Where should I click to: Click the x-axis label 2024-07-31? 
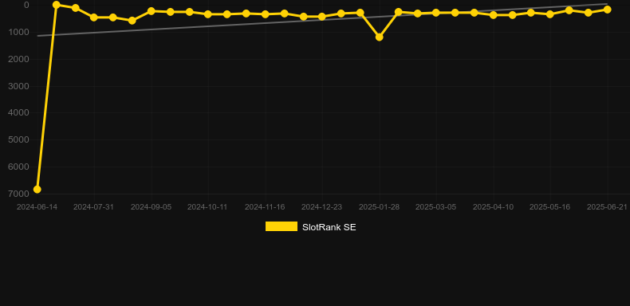[93, 207]
